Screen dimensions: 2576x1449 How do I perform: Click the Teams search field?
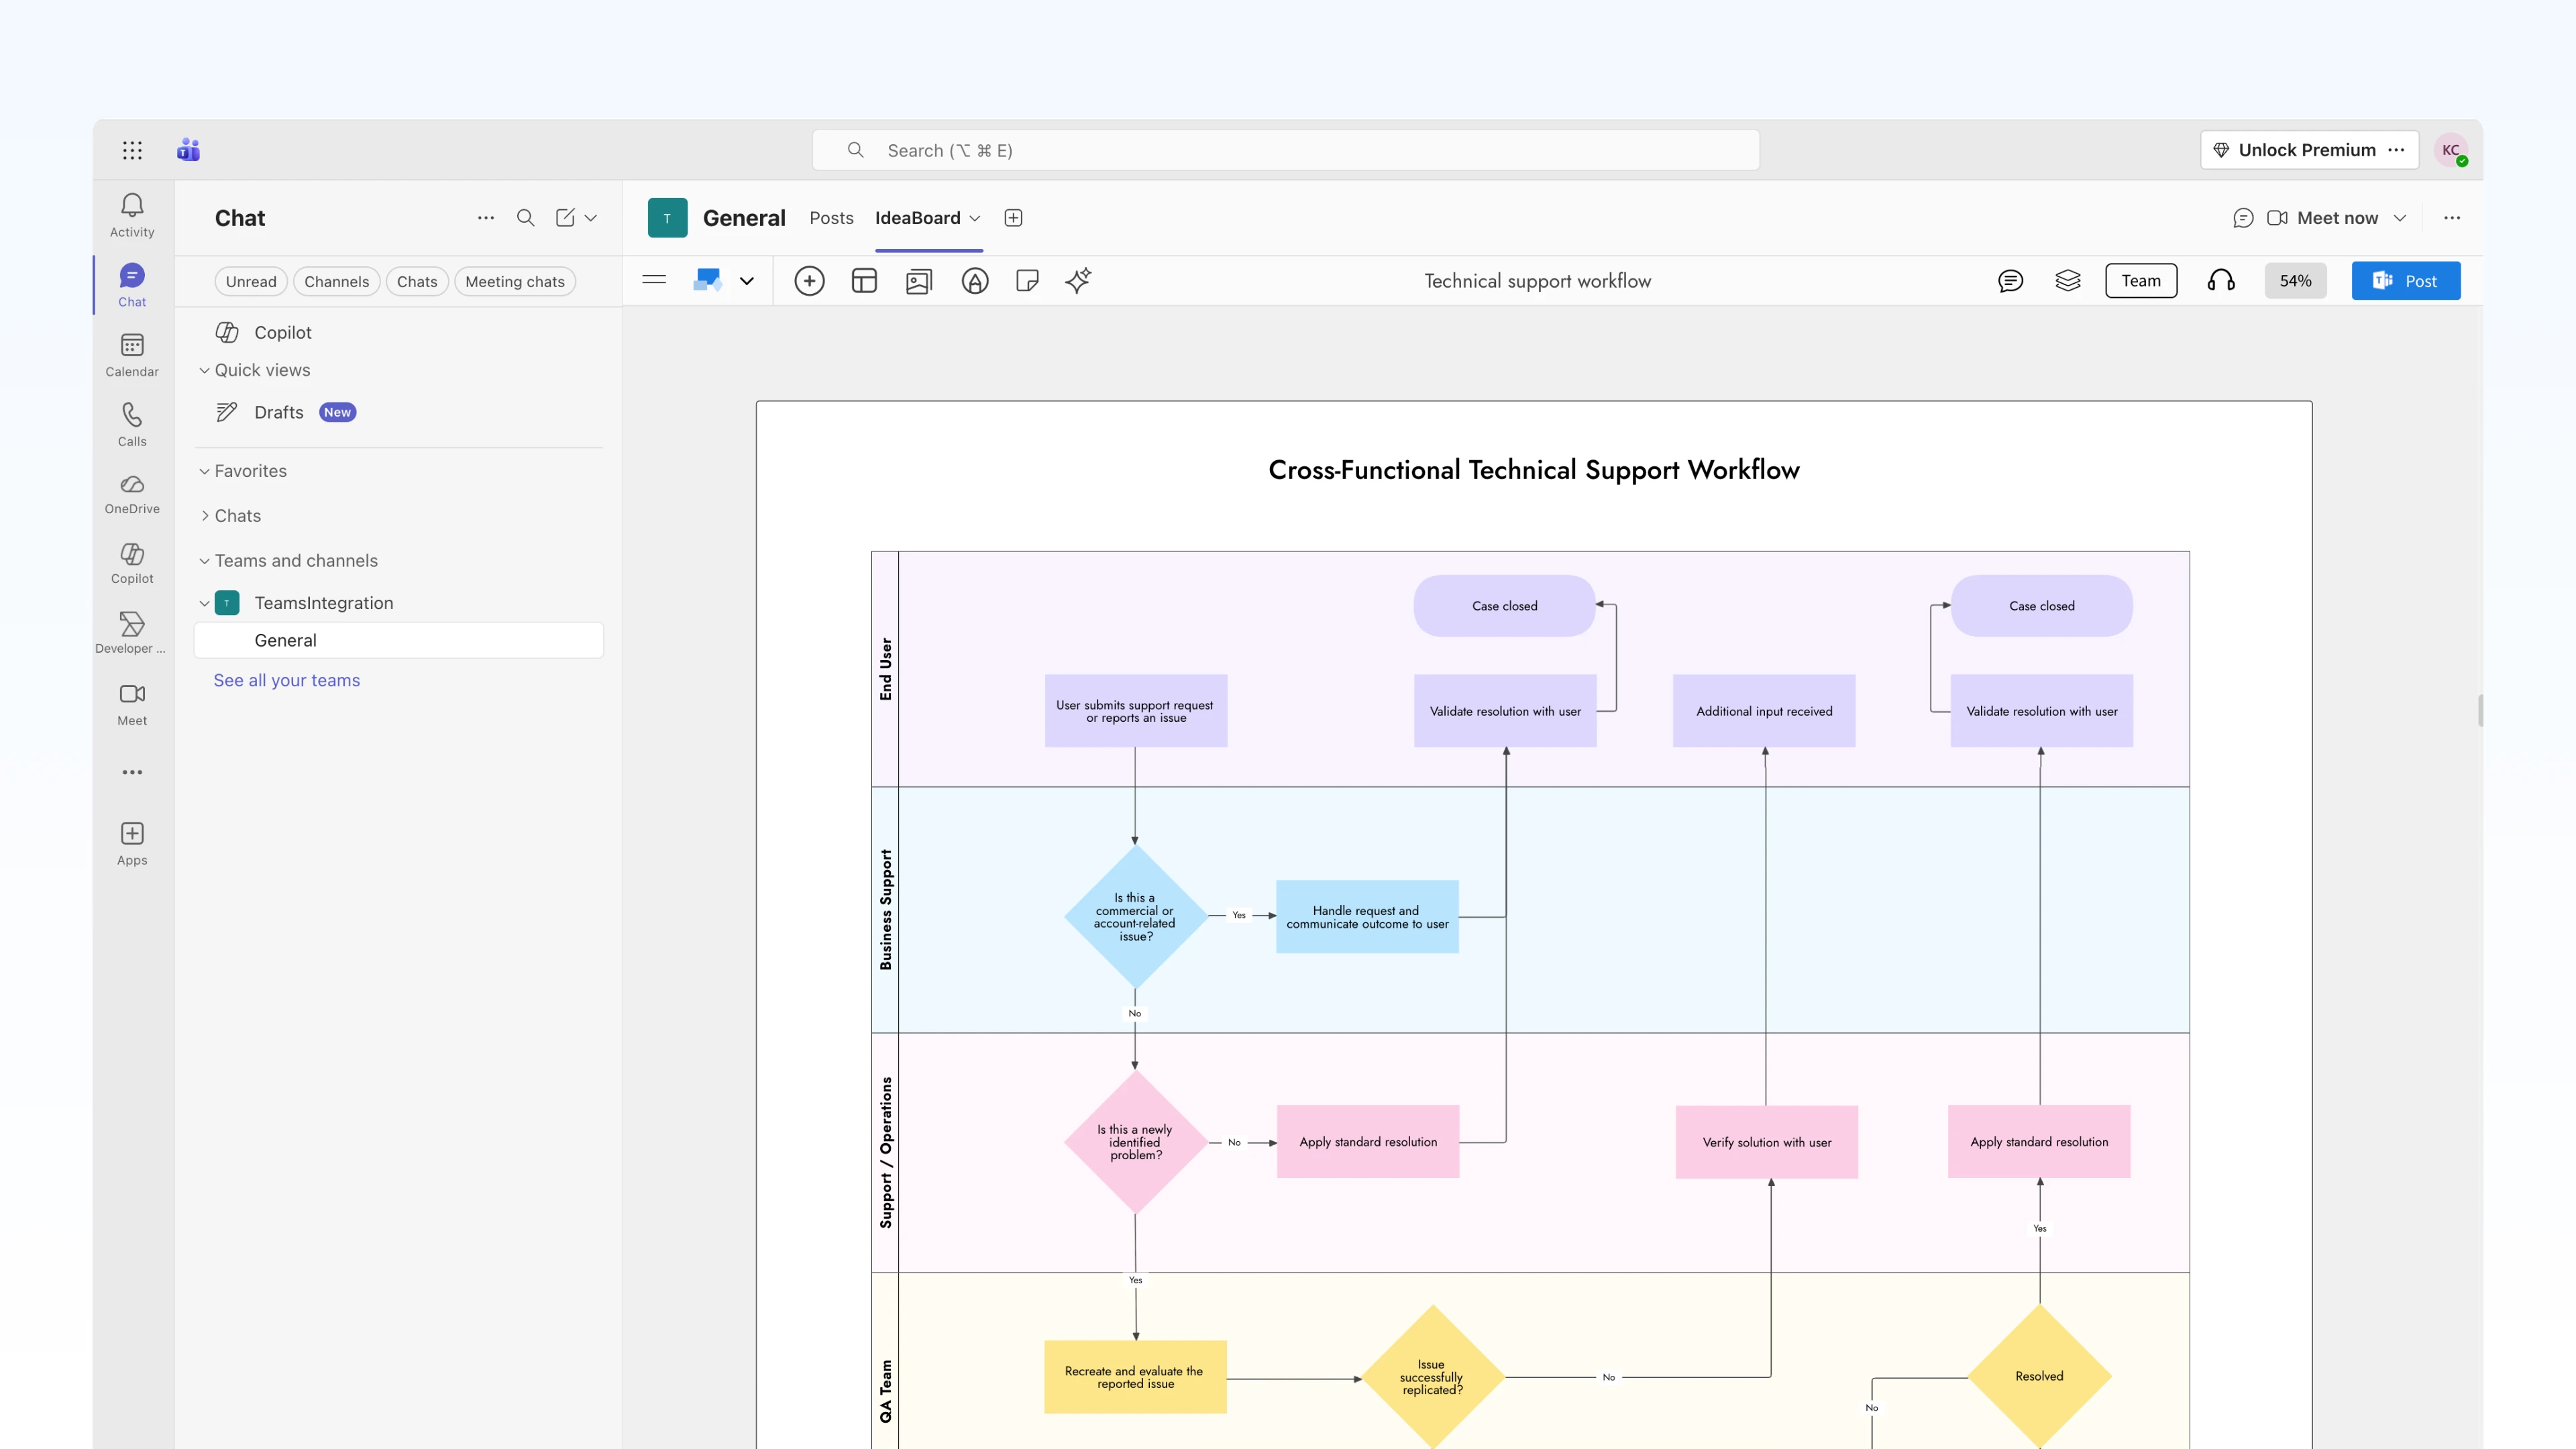coord(1286,150)
